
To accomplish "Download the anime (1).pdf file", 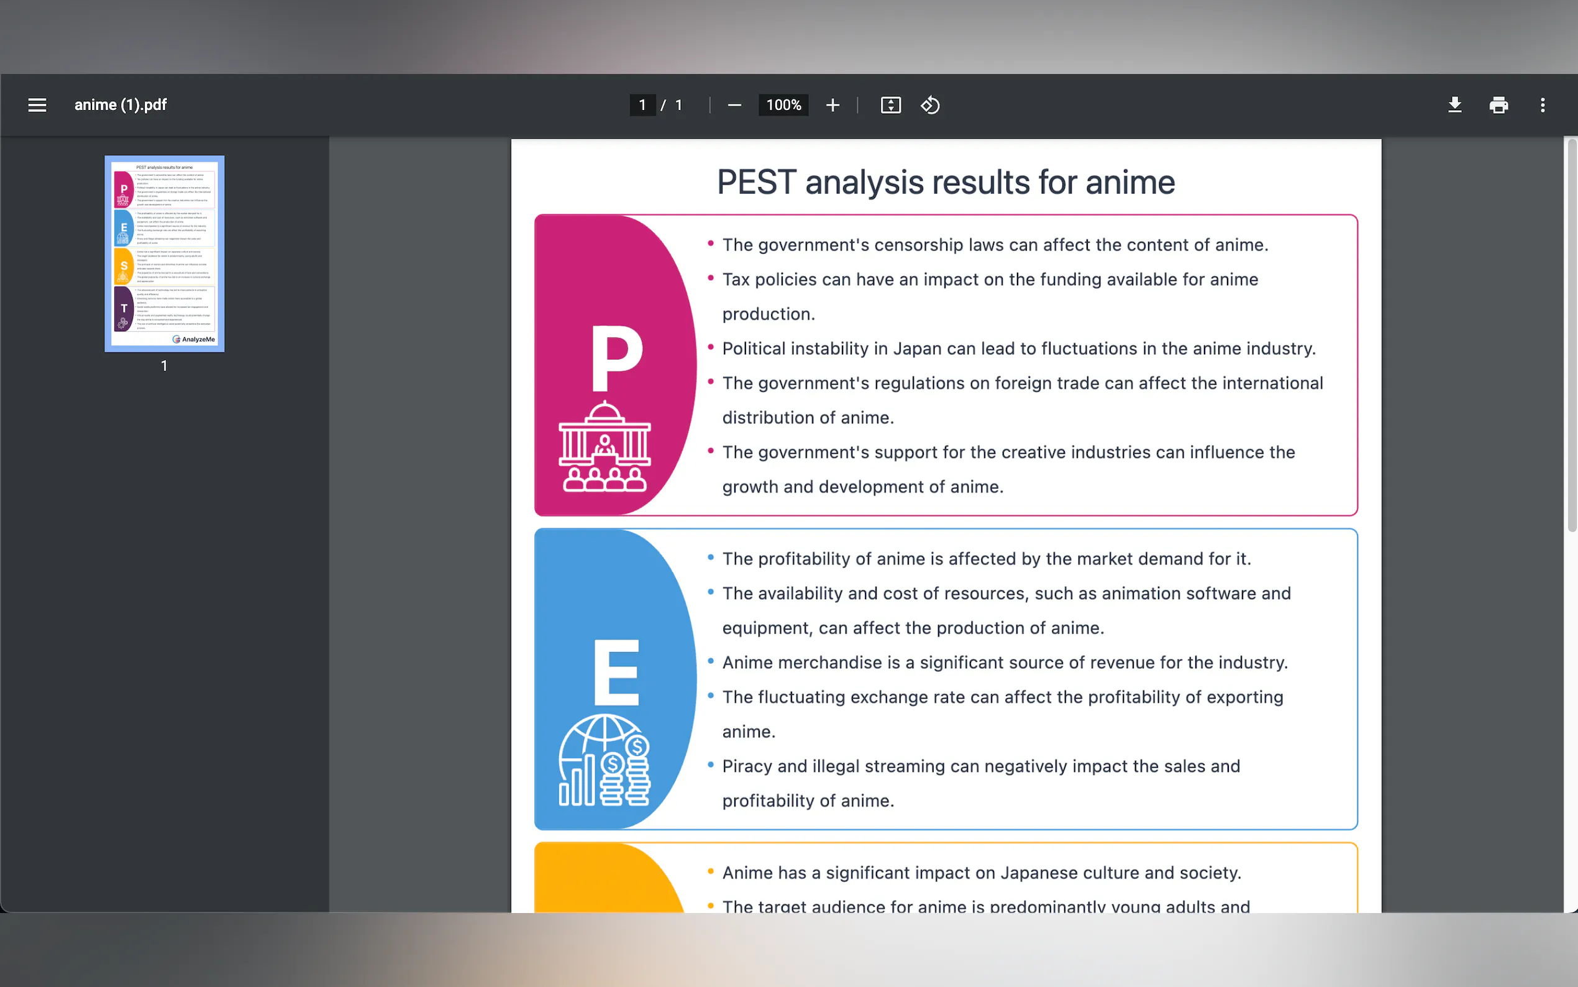I will [1455, 105].
